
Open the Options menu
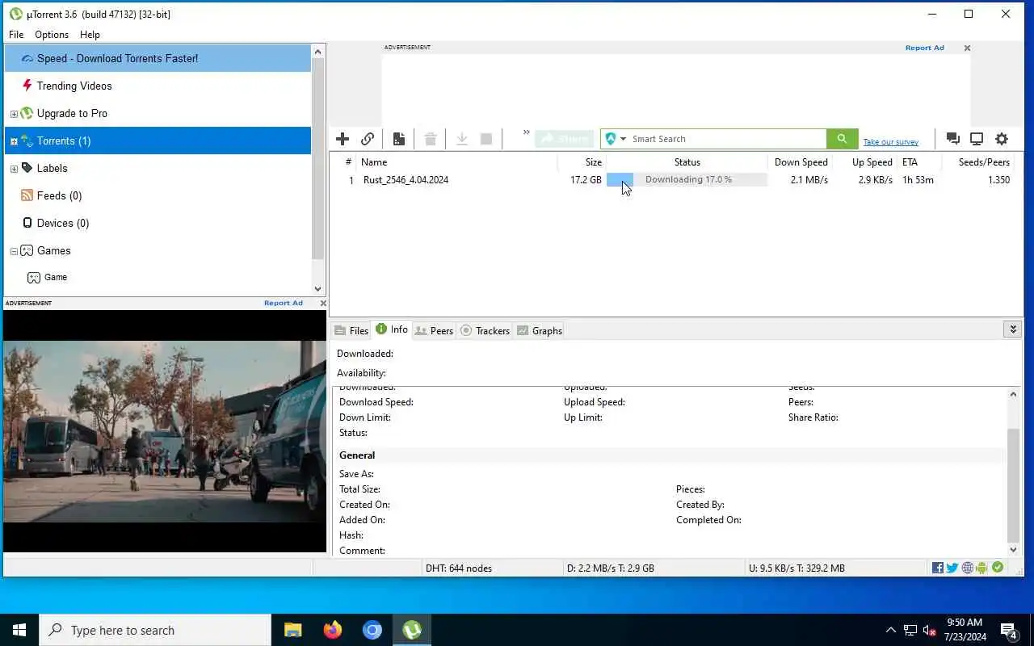pyautogui.click(x=52, y=35)
